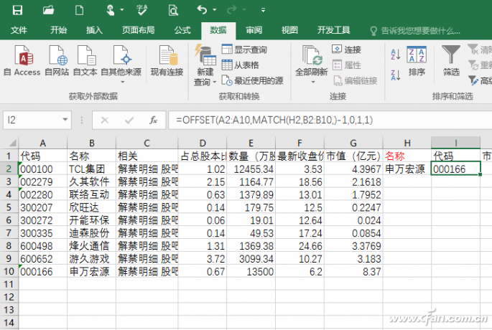Image resolution: width=492 pixels, height=330 pixels.
Task: Click the Insert Function fx icon
Action: click(x=154, y=120)
